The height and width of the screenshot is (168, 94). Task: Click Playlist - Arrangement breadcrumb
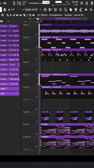(51, 15)
